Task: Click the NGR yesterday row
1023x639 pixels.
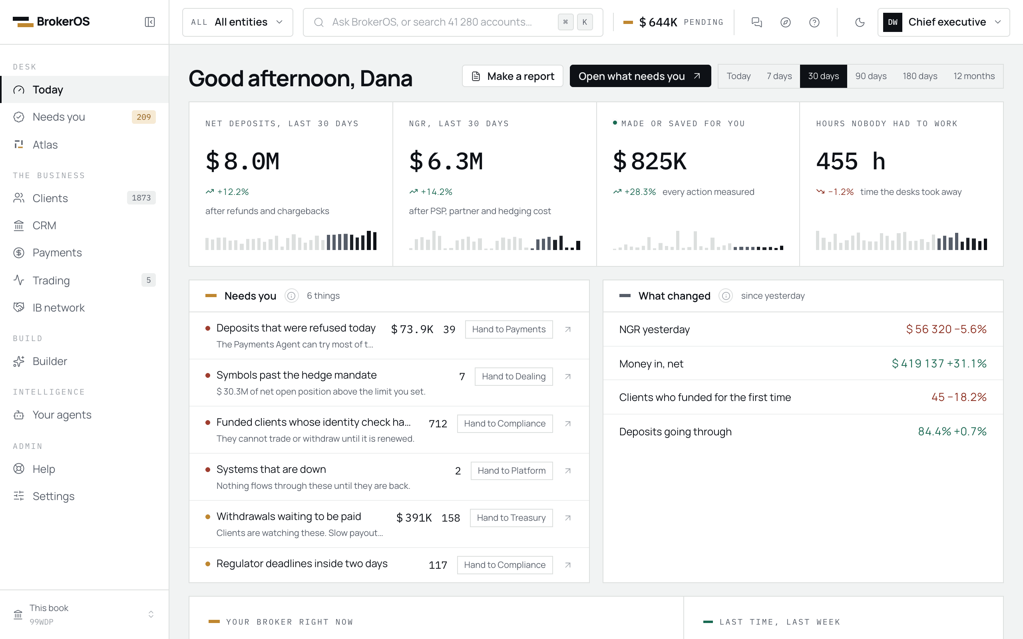Action: click(x=803, y=329)
